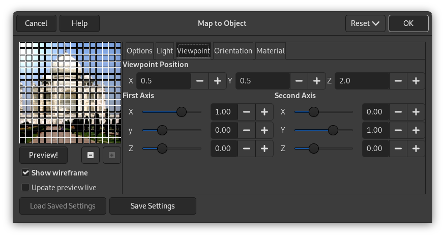Increase First Axis Z value
The width and height of the screenshot is (445, 237).
point(264,149)
